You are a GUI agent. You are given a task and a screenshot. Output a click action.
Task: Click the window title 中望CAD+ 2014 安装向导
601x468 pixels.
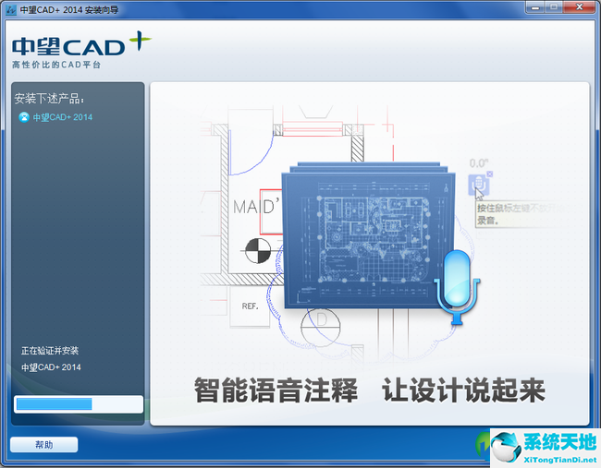coord(69,9)
